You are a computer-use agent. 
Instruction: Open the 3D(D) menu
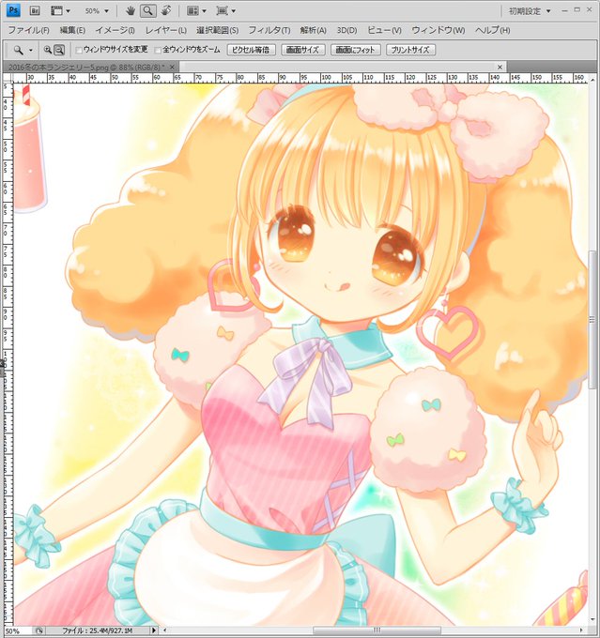346,31
